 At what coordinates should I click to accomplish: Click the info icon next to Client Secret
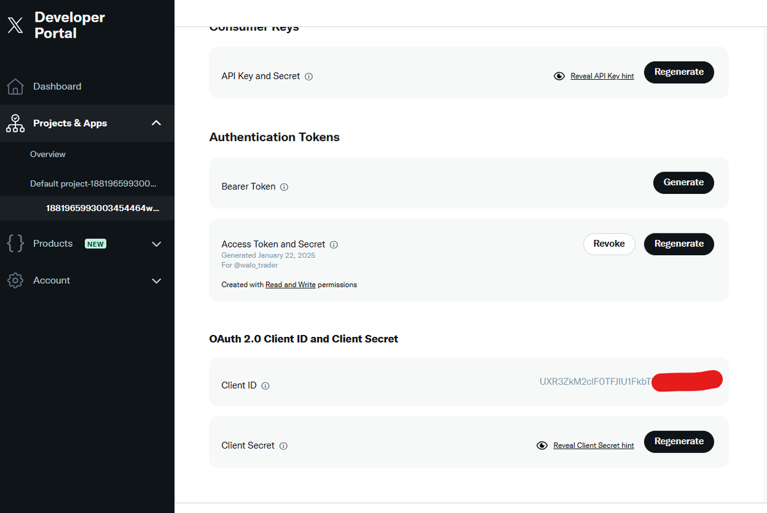(283, 446)
